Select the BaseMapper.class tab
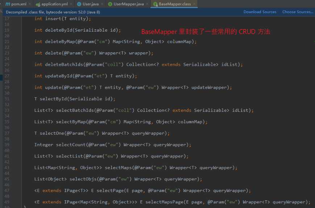 click(x=175, y=4)
